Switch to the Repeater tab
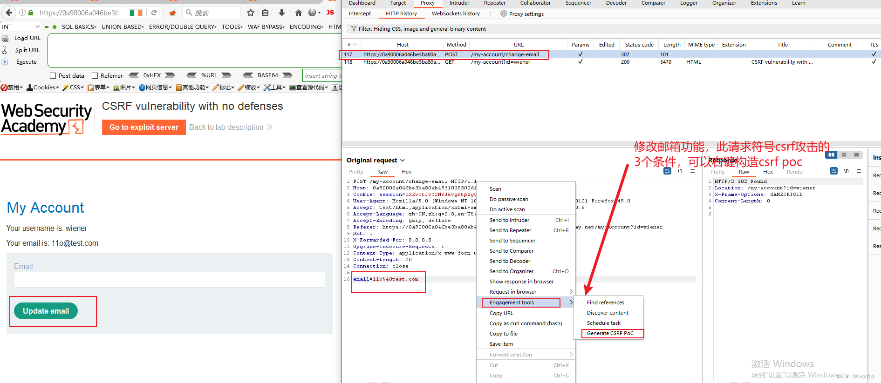881x383 pixels. click(x=494, y=3)
